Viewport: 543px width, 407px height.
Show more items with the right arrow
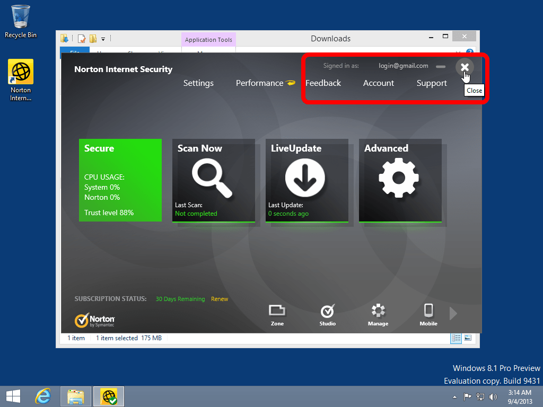point(453,314)
